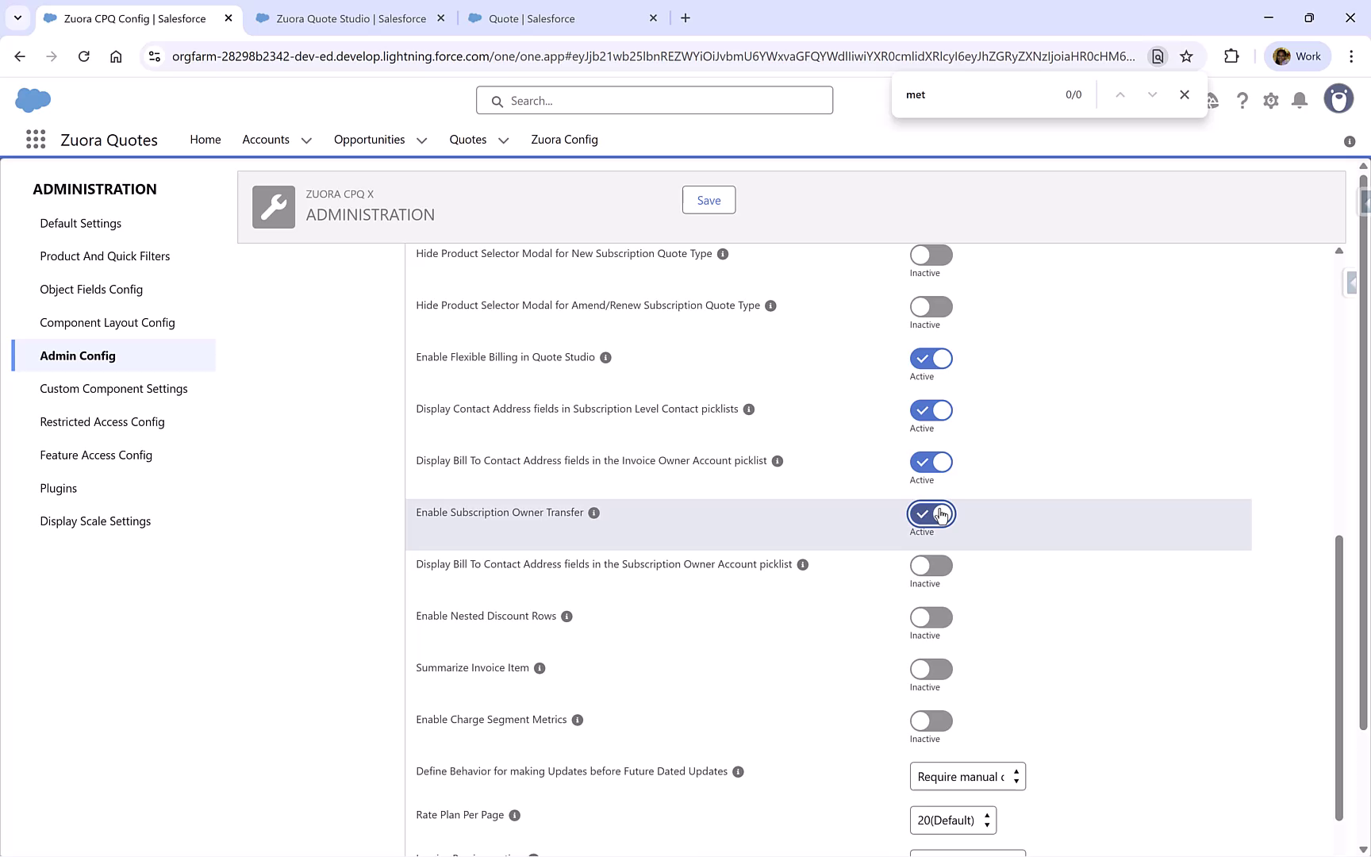1371x857 pixels.
Task: Disable the Enable Flexible Billing in Quote Studio toggle
Action: pyautogui.click(x=930, y=358)
